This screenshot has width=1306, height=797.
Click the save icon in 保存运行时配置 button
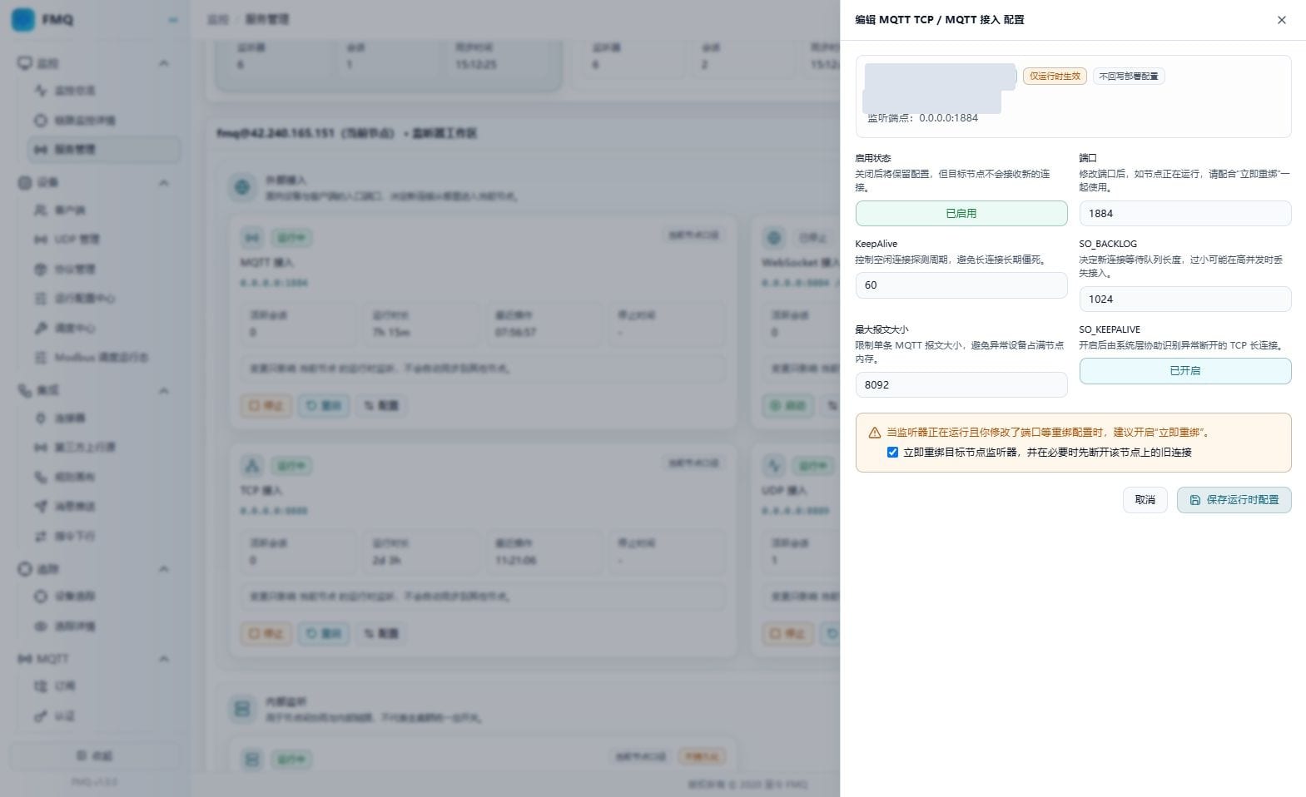point(1194,500)
